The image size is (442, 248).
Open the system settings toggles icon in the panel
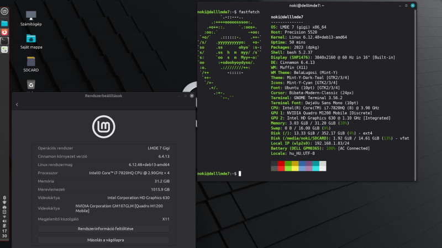pyautogui.click(x=4, y=50)
